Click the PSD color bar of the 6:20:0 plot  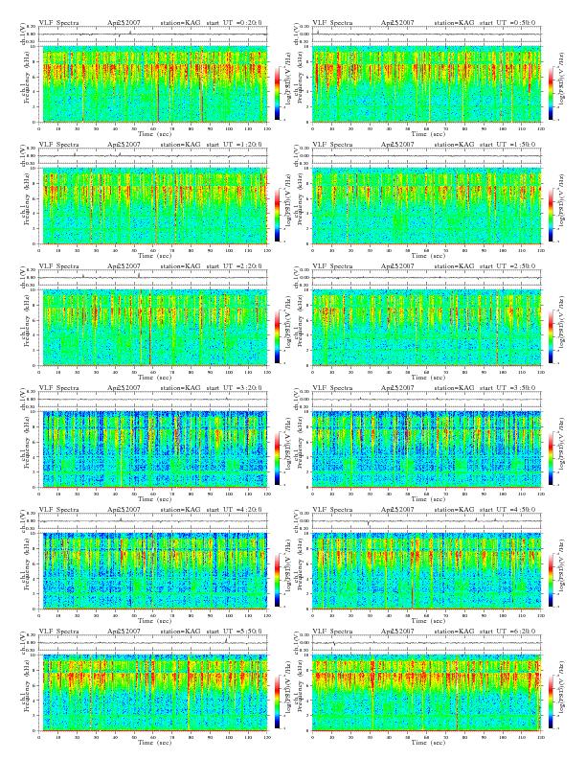click(552, 701)
